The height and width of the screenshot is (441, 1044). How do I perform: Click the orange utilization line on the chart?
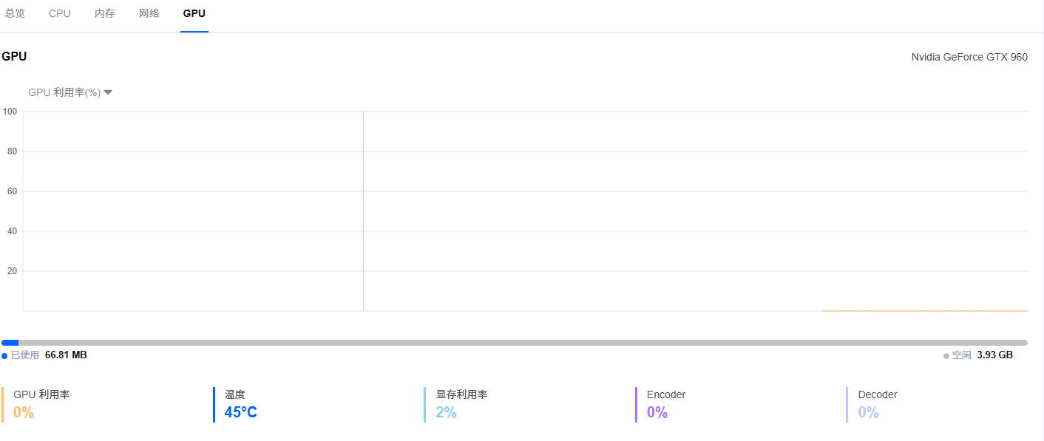click(x=924, y=311)
